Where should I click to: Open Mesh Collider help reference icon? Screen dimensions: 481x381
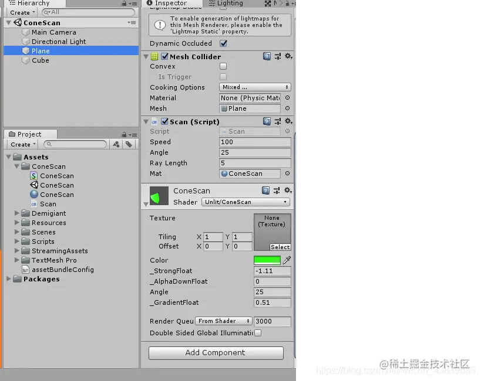click(267, 56)
